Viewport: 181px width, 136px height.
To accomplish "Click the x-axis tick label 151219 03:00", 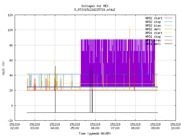I will click(x=35, y=126).
